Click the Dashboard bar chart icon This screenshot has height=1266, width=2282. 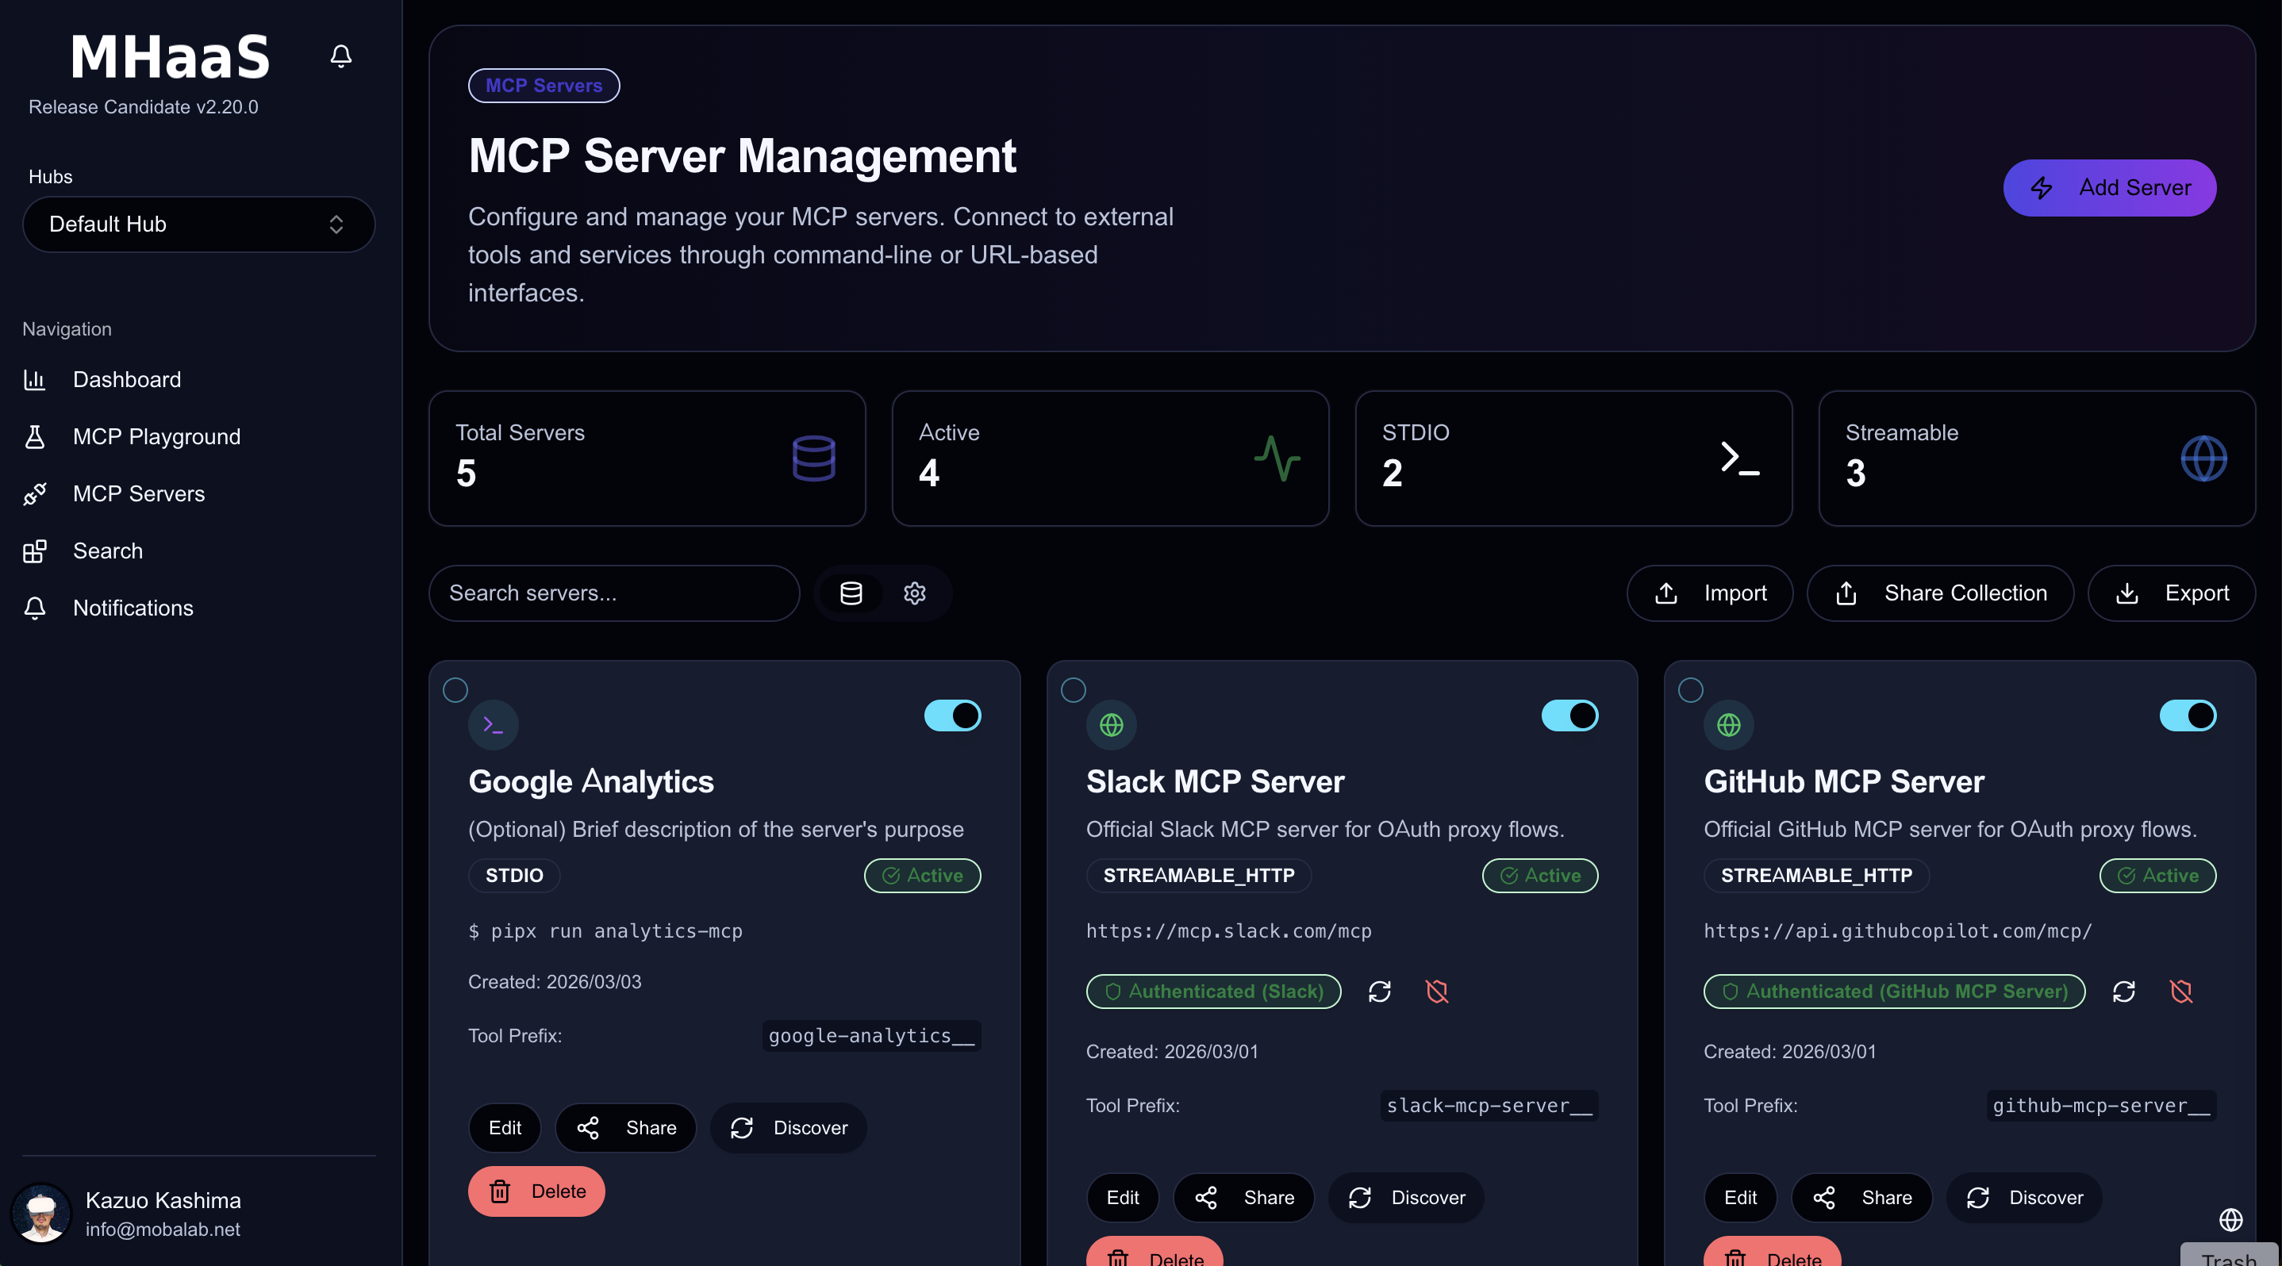point(35,380)
